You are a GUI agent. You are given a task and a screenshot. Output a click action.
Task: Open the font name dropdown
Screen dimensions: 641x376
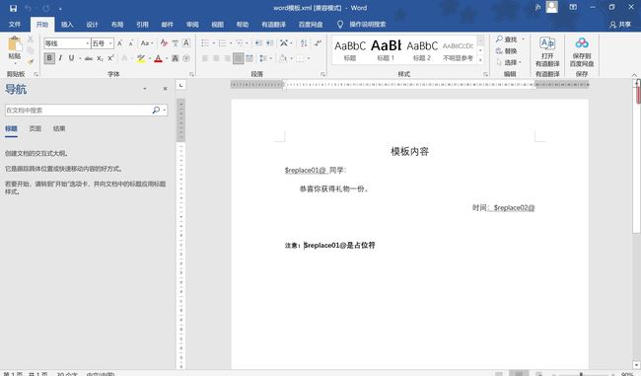click(x=88, y=43)
